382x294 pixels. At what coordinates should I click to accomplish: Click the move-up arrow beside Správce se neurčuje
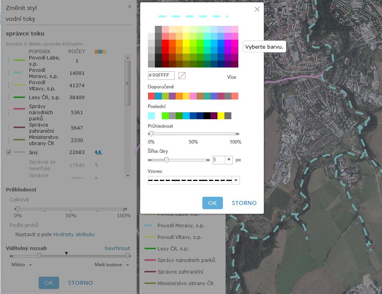coord(97,165)
